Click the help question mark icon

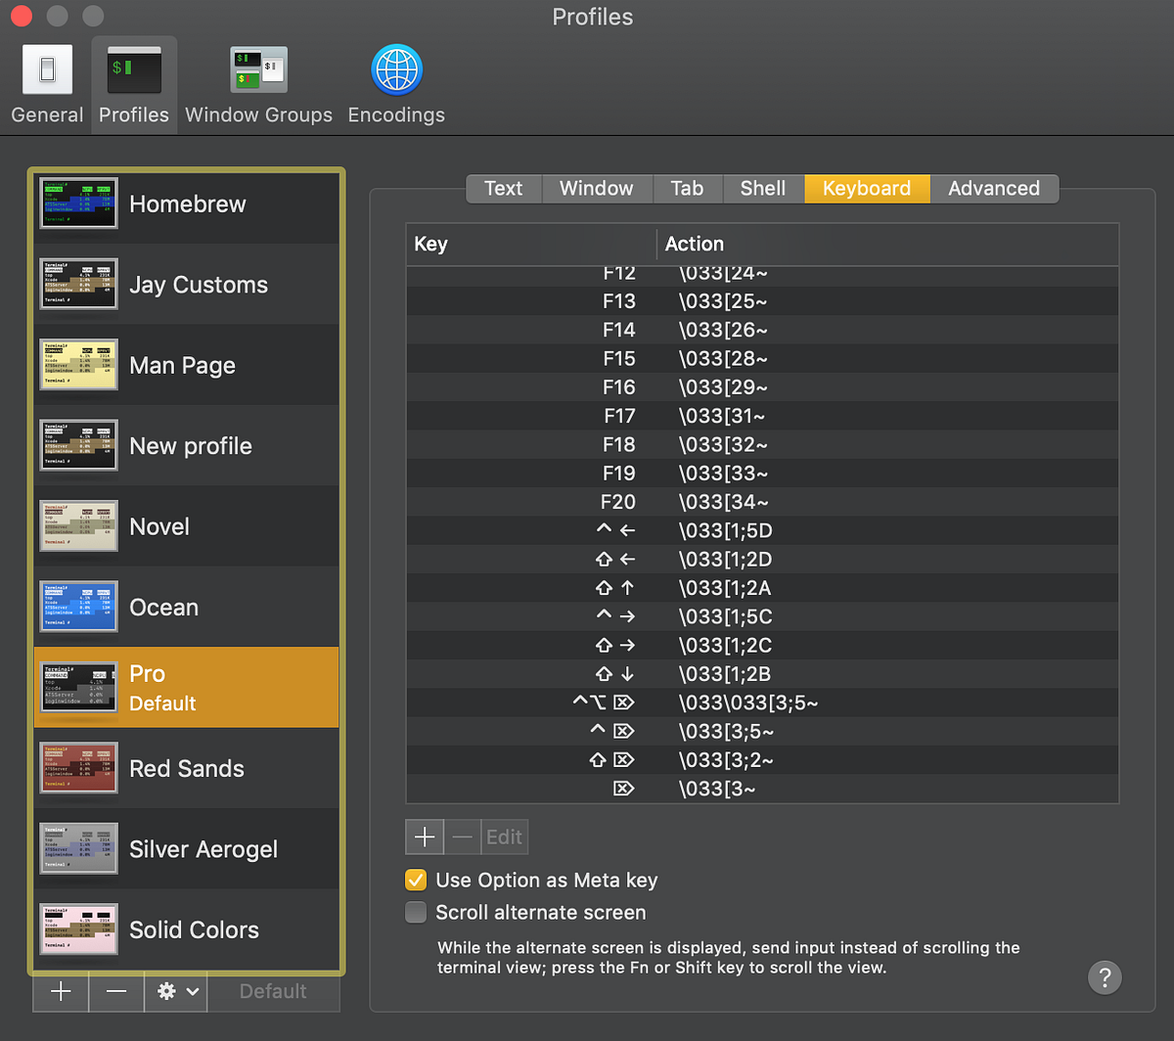point(1105,977)
